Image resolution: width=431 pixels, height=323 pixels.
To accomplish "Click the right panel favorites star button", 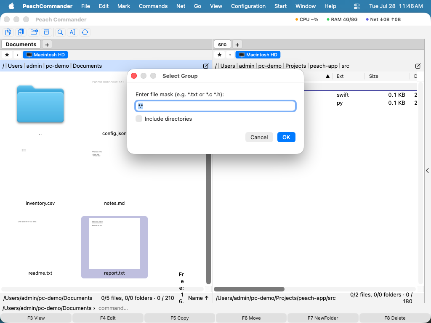I will [x=219, y=55].
